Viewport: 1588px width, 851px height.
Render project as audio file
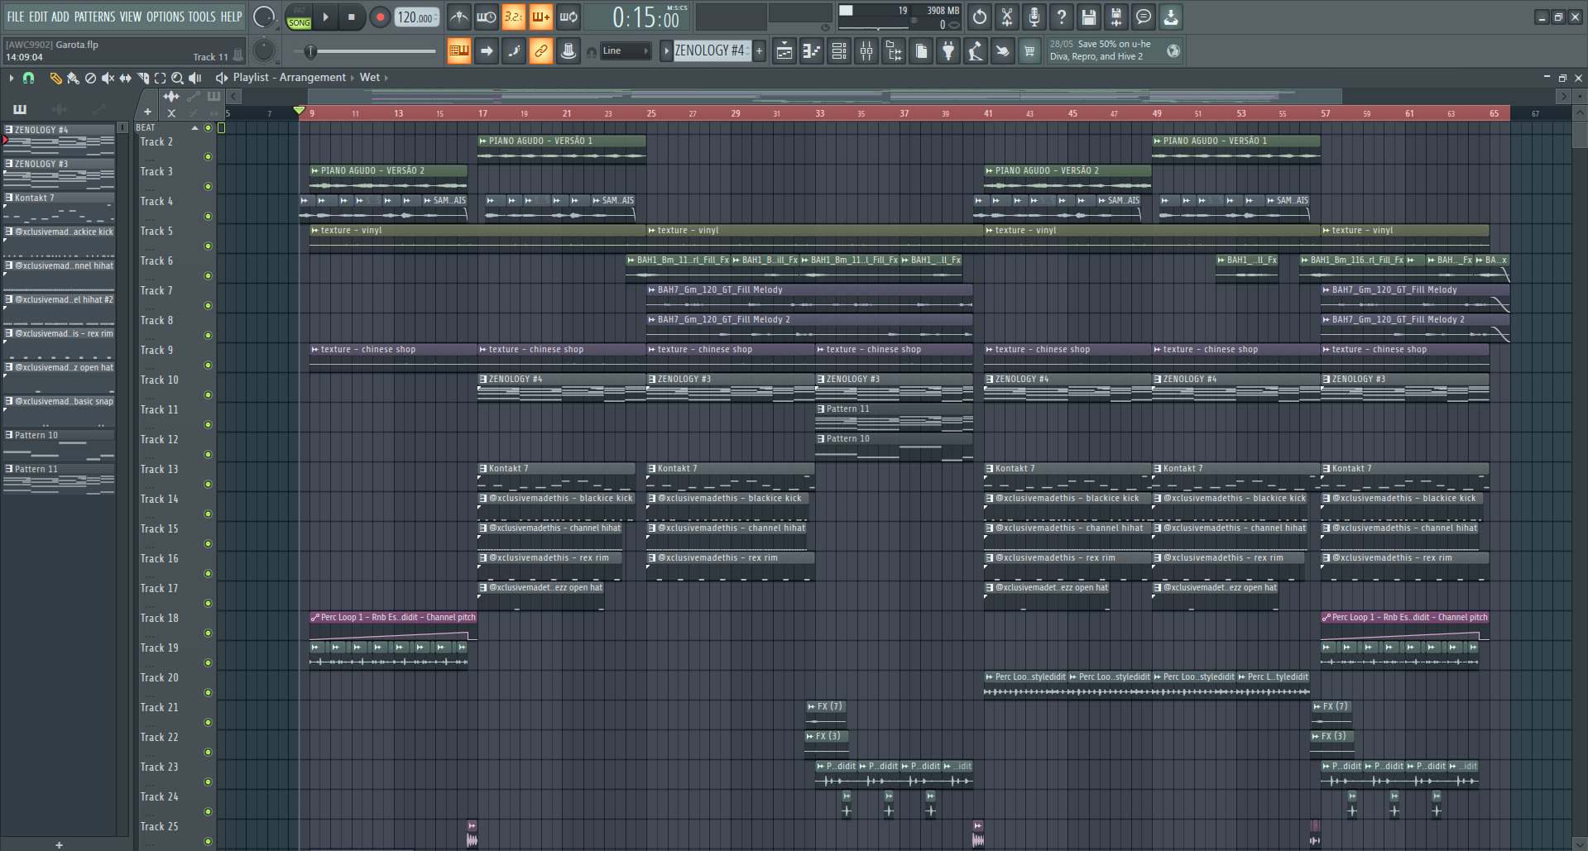pyautogui.click(x=1116, y=17)
